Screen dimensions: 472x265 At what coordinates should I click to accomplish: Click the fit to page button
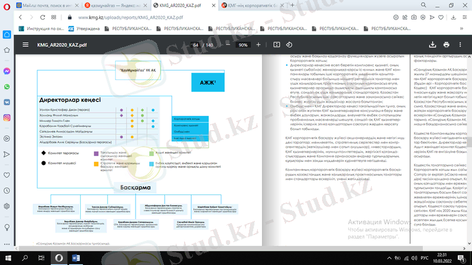[x=277, y=45]
